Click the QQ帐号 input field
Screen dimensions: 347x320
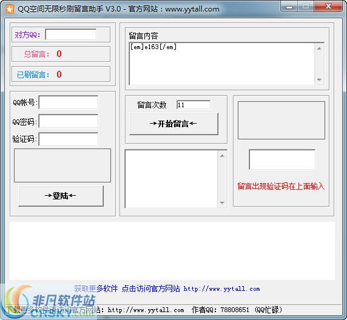point(69,102)
